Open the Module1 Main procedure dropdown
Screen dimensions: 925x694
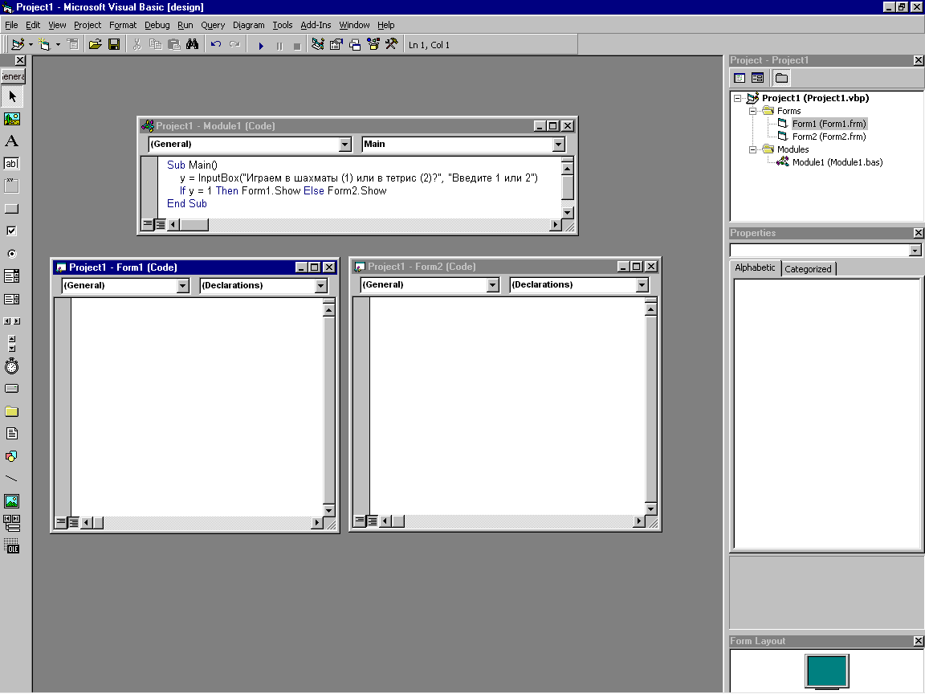(x=558, y=145)
